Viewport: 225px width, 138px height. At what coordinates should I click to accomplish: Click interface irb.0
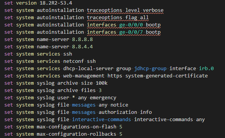(x=206, y=69)
